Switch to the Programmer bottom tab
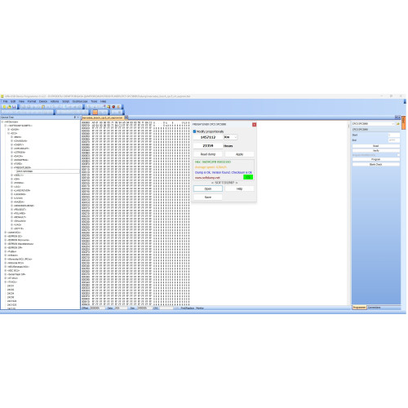This screenshot has height=408, width=408. point(359,308)
